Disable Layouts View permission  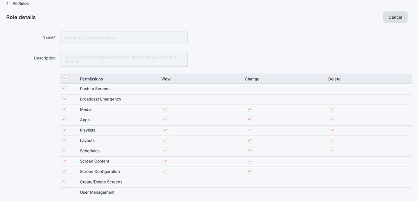pyautogui.click(x=166, y=140)
